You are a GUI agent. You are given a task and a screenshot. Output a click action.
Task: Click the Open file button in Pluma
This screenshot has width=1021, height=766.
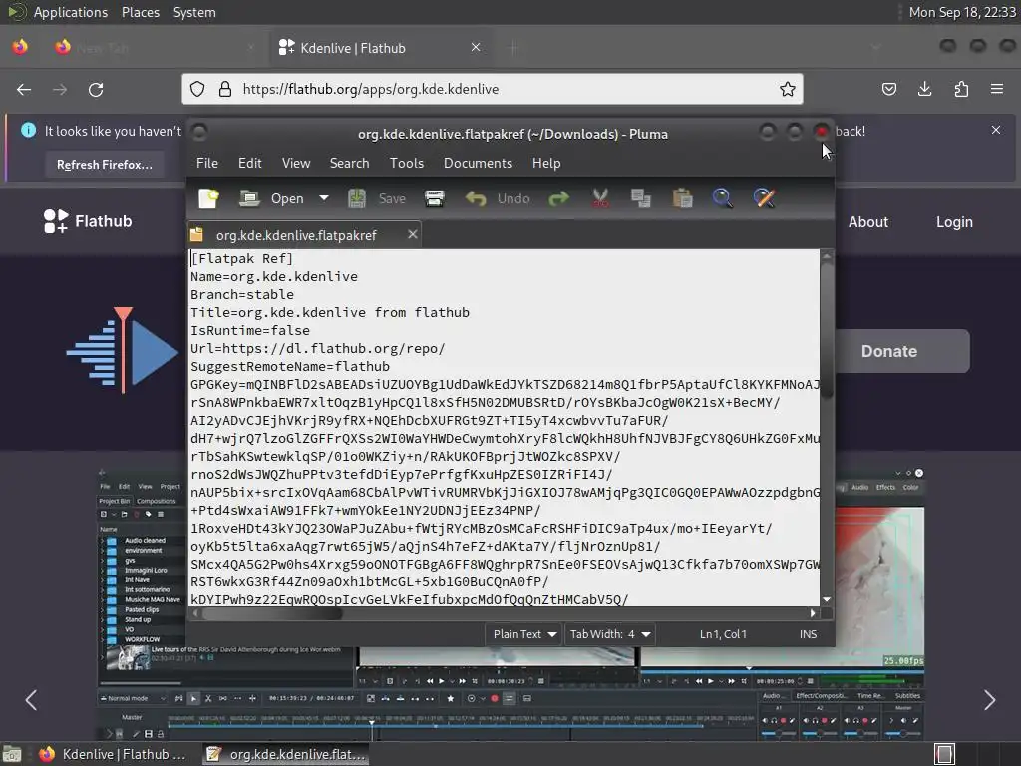coord(271,198)
